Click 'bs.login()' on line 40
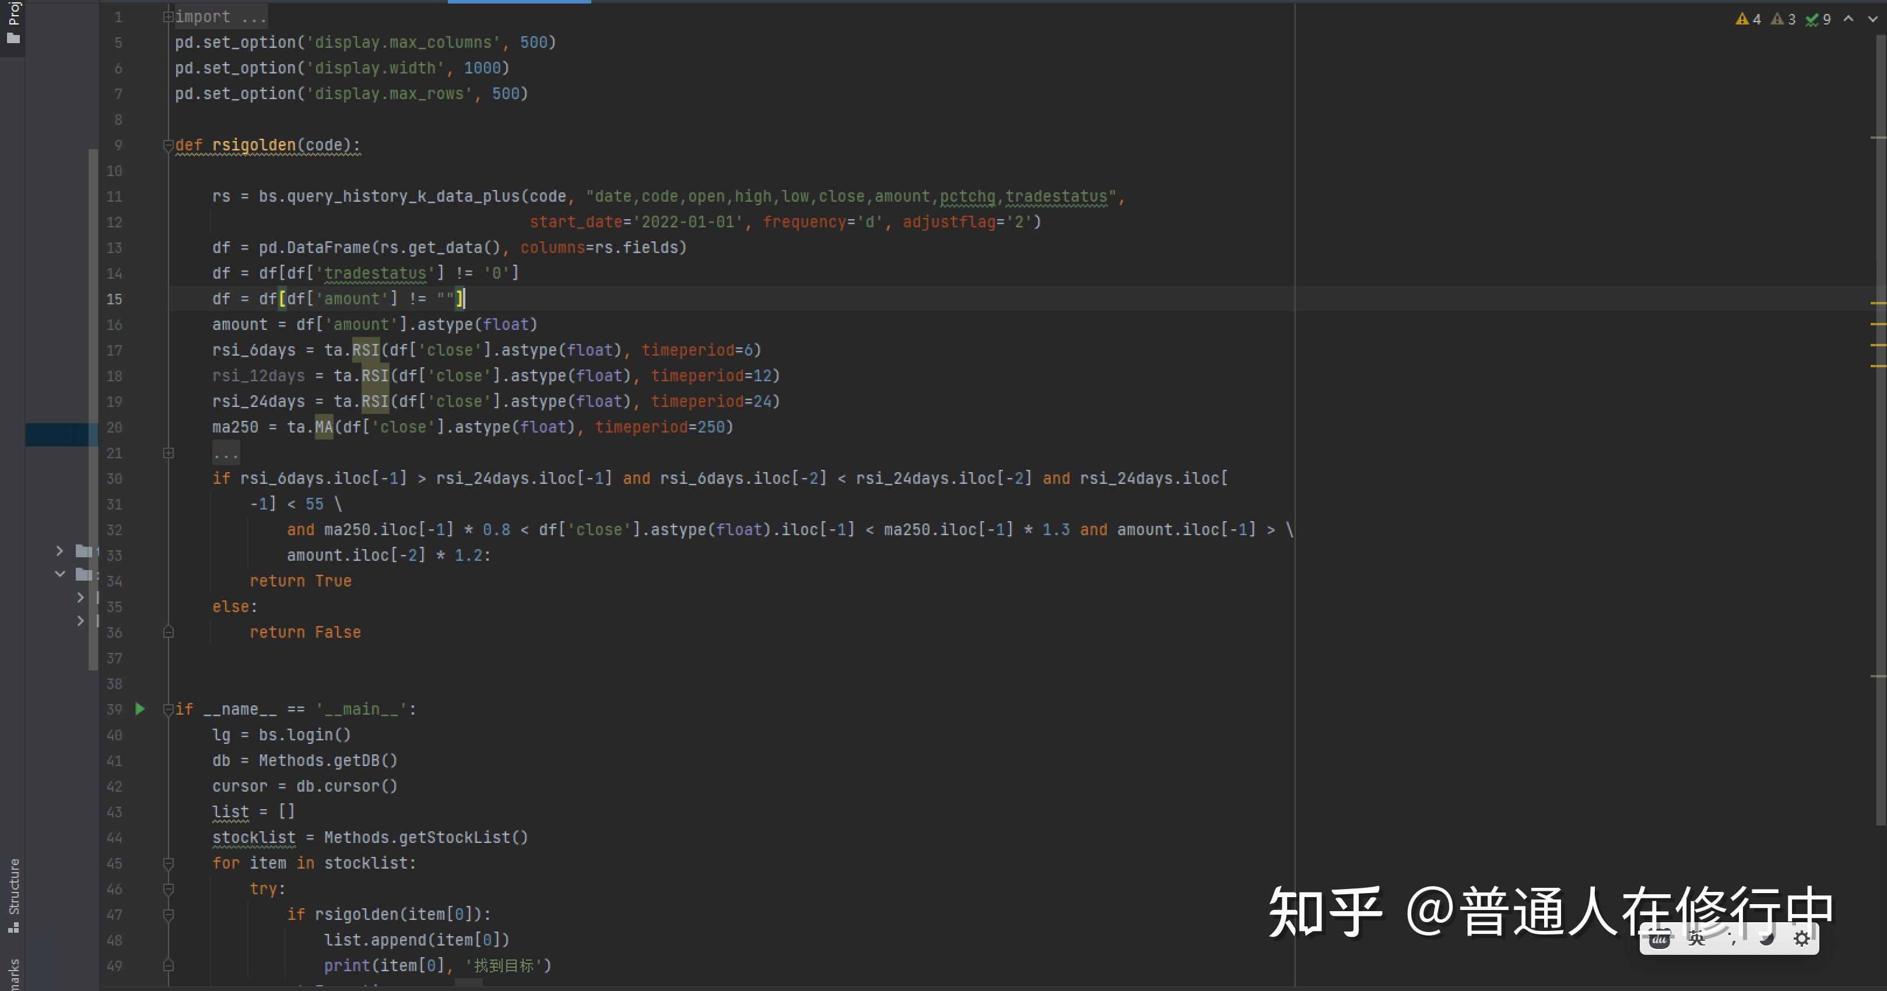The height and width of the screenshot is (991, 1887). click(x=305, y=735)
